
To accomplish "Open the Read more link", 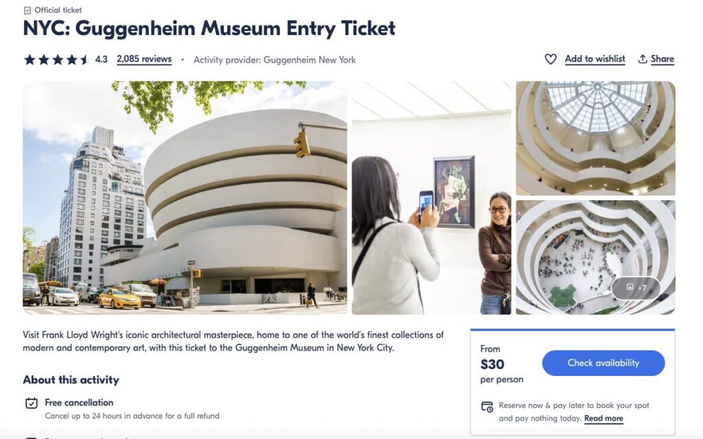I will tap(603, 418).
